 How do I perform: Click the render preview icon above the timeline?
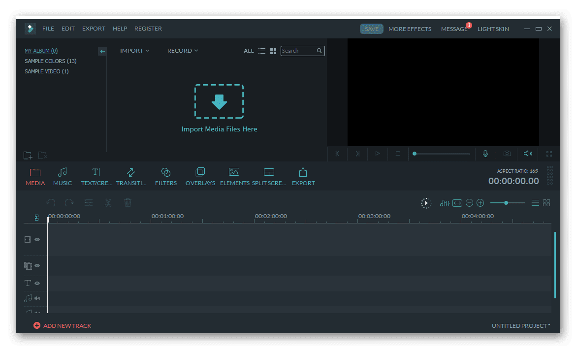[x=425, y=203]
